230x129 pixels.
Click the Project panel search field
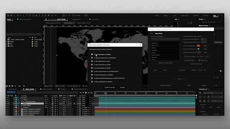click(24, 34)
